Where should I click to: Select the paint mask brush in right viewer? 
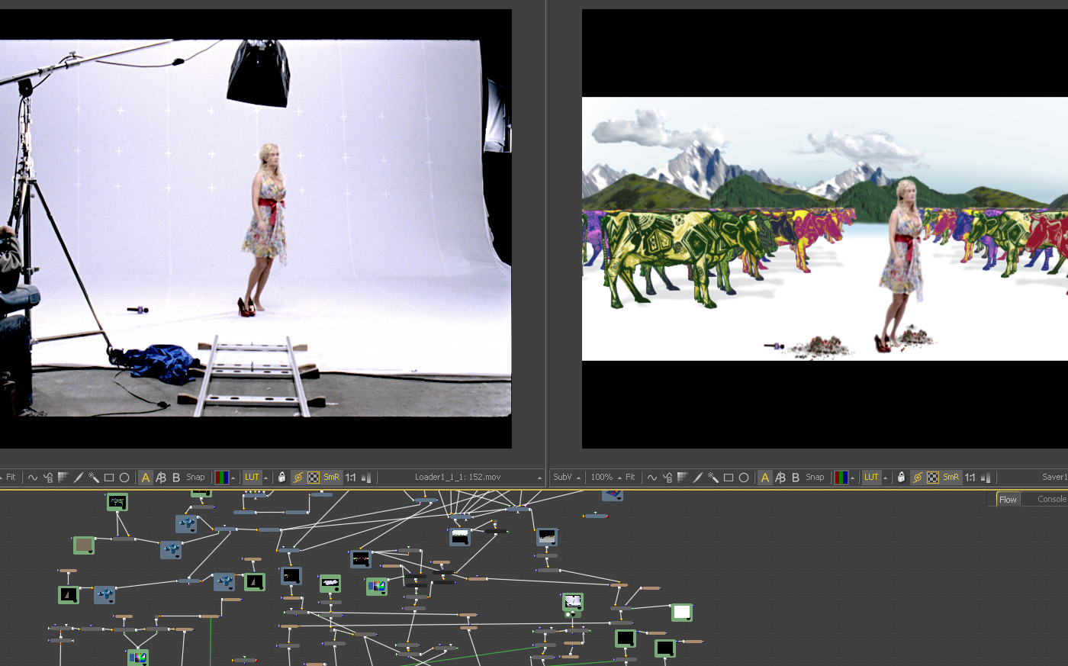click(x=698, y=478)
